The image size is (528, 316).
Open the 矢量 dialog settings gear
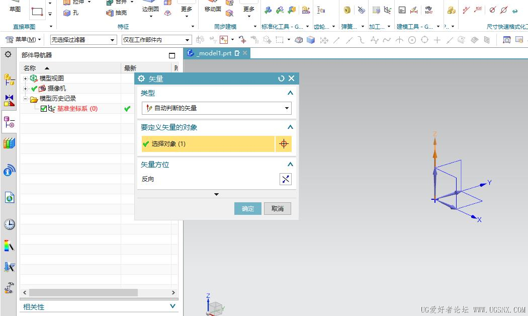coord(141,78)
